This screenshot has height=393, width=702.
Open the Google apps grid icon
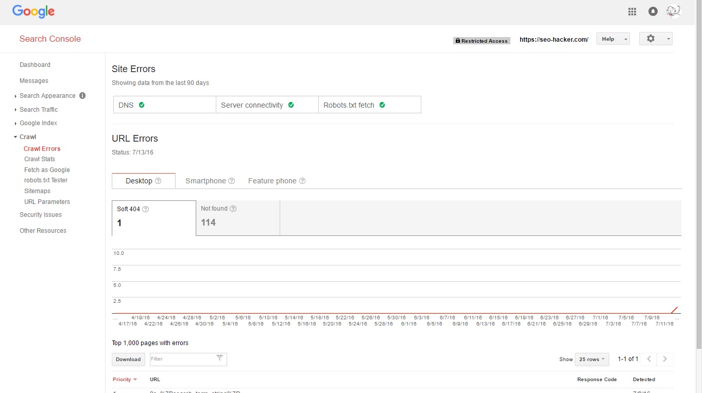[x=632, y=11]
